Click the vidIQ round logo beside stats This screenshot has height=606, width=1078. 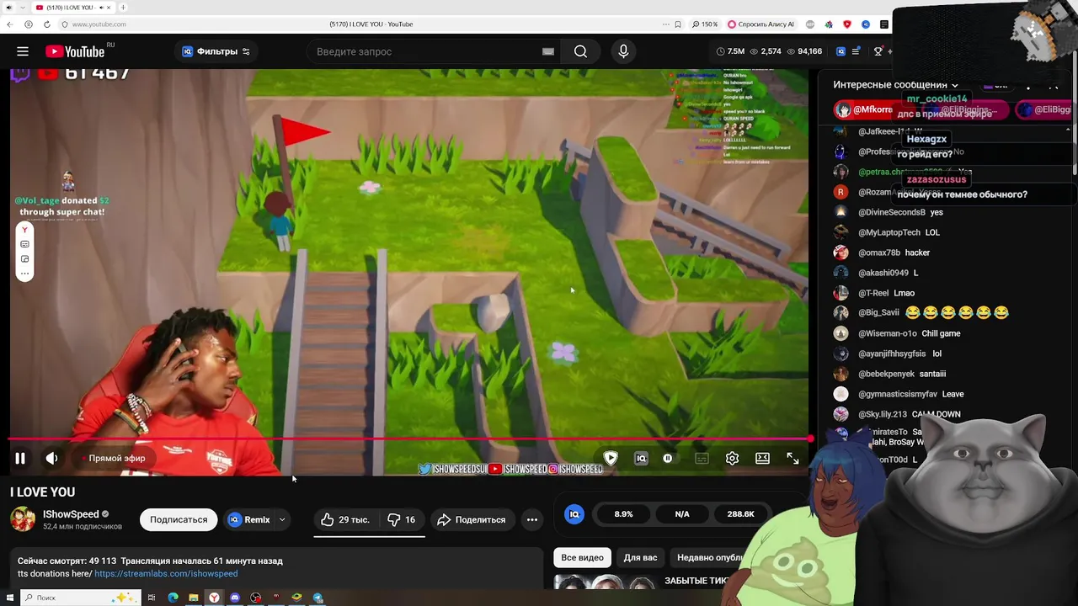pyautogui.click(x=574, y=513)
